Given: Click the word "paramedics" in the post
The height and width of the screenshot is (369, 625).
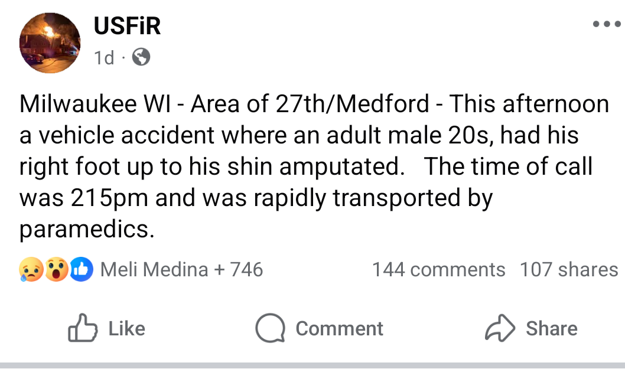Looking at the screenshot, I should 87,230.
